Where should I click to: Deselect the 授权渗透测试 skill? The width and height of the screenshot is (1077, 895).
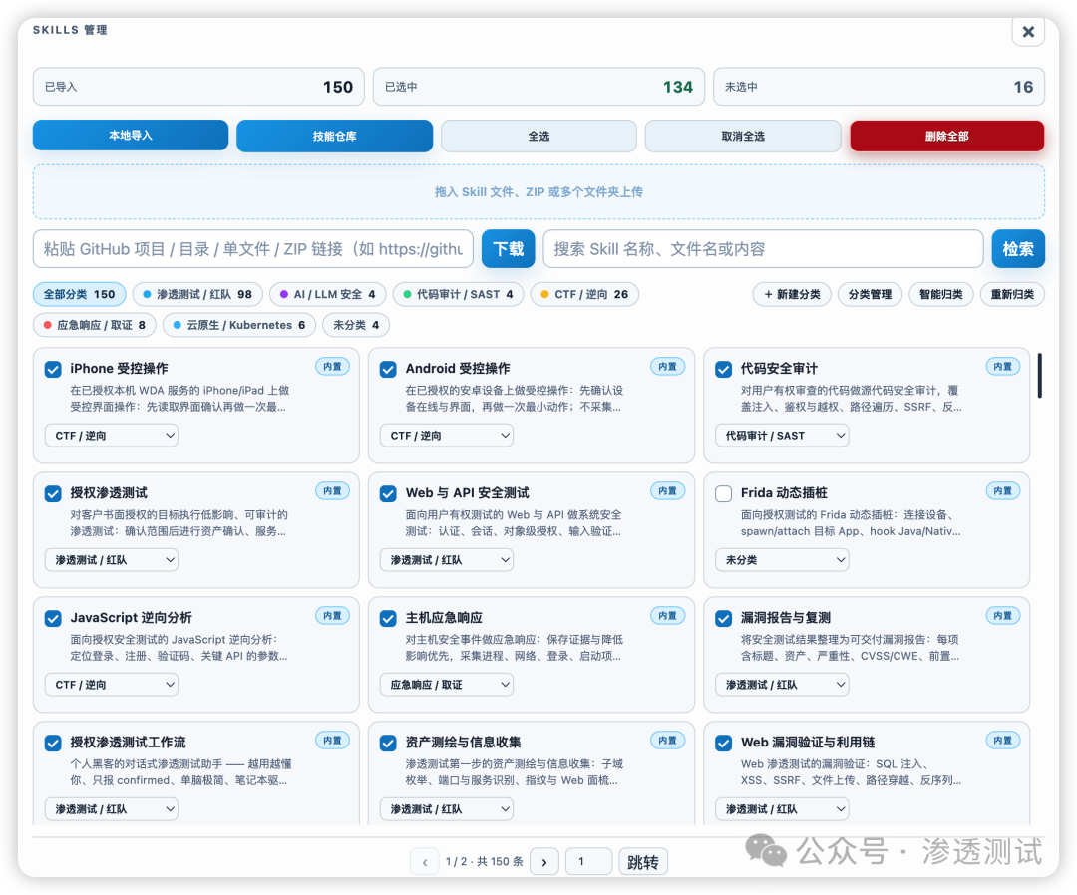point(53,493)
